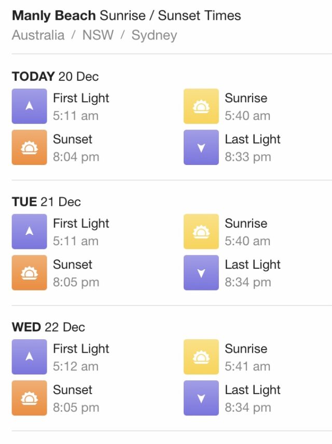Open the Australia breadcrumb link

click(x=38, y=35)
